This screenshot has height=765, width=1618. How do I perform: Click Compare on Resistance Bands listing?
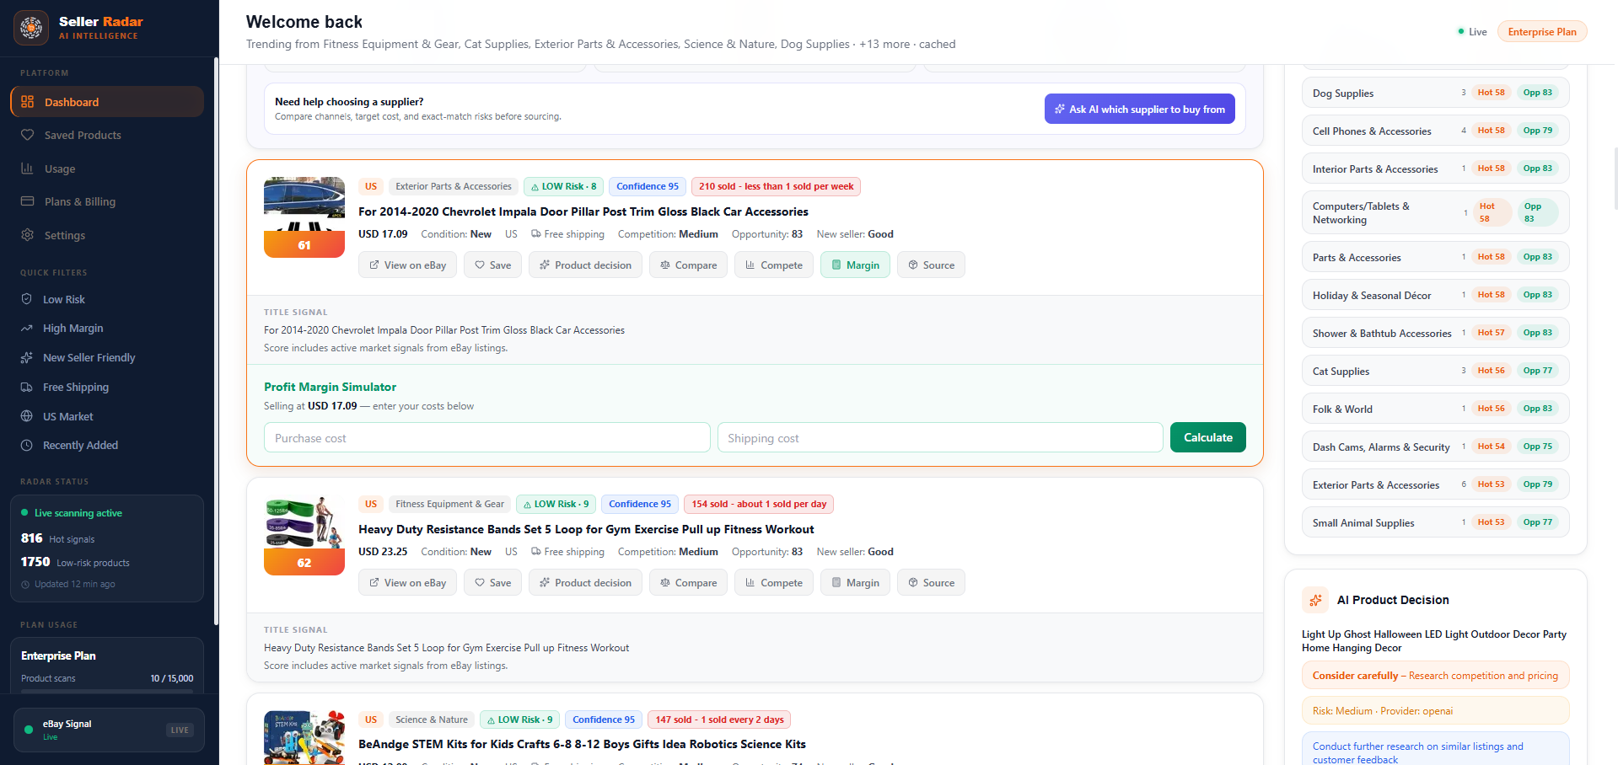pos(688,582)
